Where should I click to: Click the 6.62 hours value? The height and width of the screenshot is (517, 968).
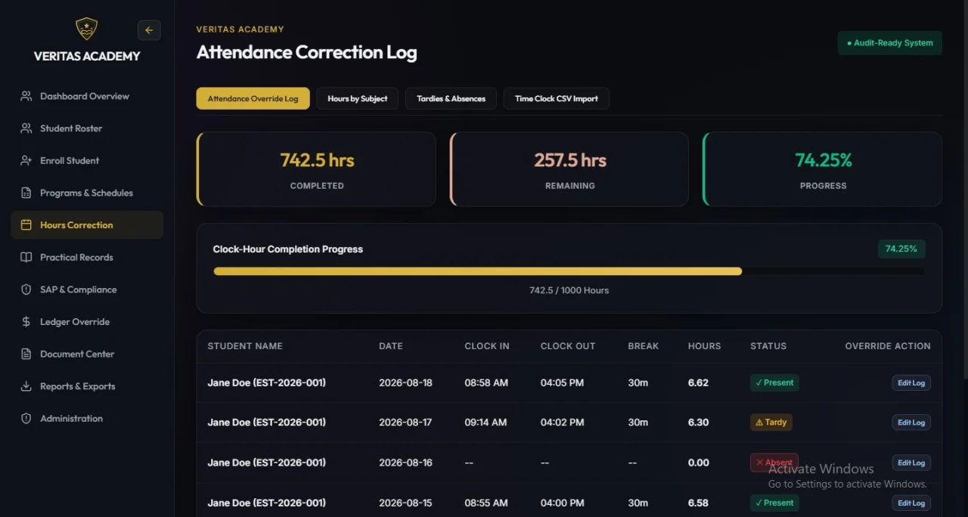[698, 383]
